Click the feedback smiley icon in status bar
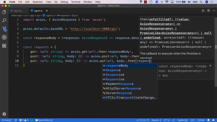The height and width of the screenshot is (122, 217). (x=209, y=120)
